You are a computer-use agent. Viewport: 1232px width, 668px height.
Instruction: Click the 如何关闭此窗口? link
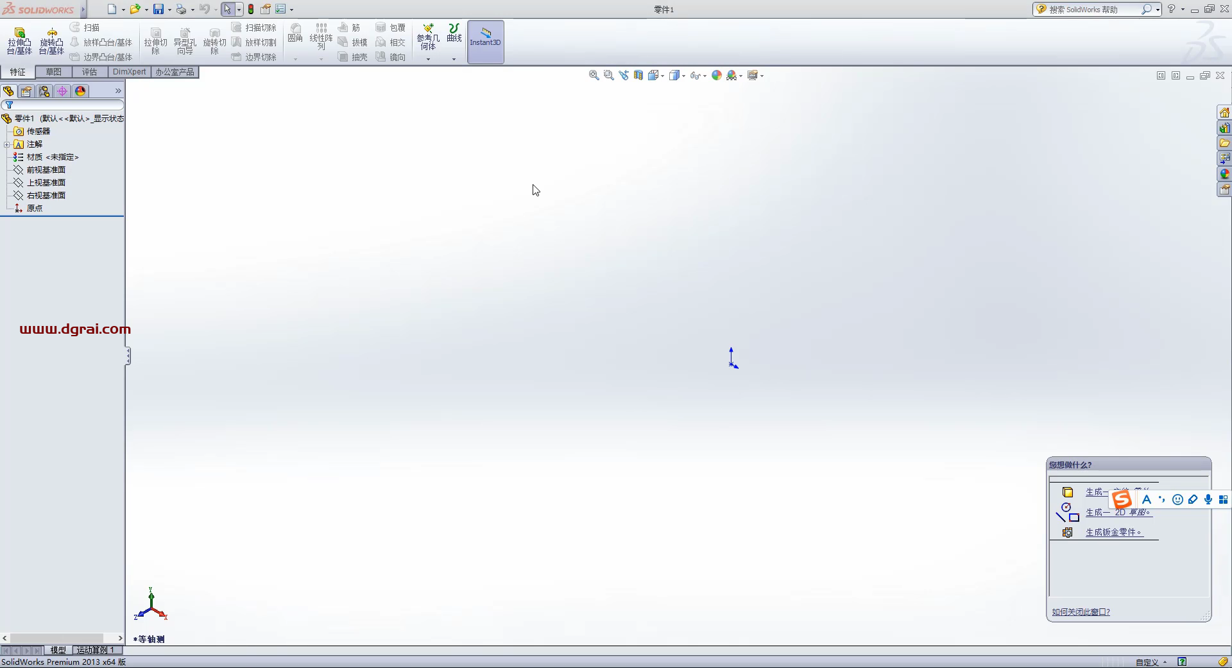click(x=1081, y=612)
